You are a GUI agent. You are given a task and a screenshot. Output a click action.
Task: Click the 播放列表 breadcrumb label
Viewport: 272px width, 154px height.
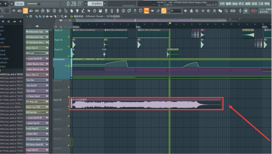pos(79,16)
